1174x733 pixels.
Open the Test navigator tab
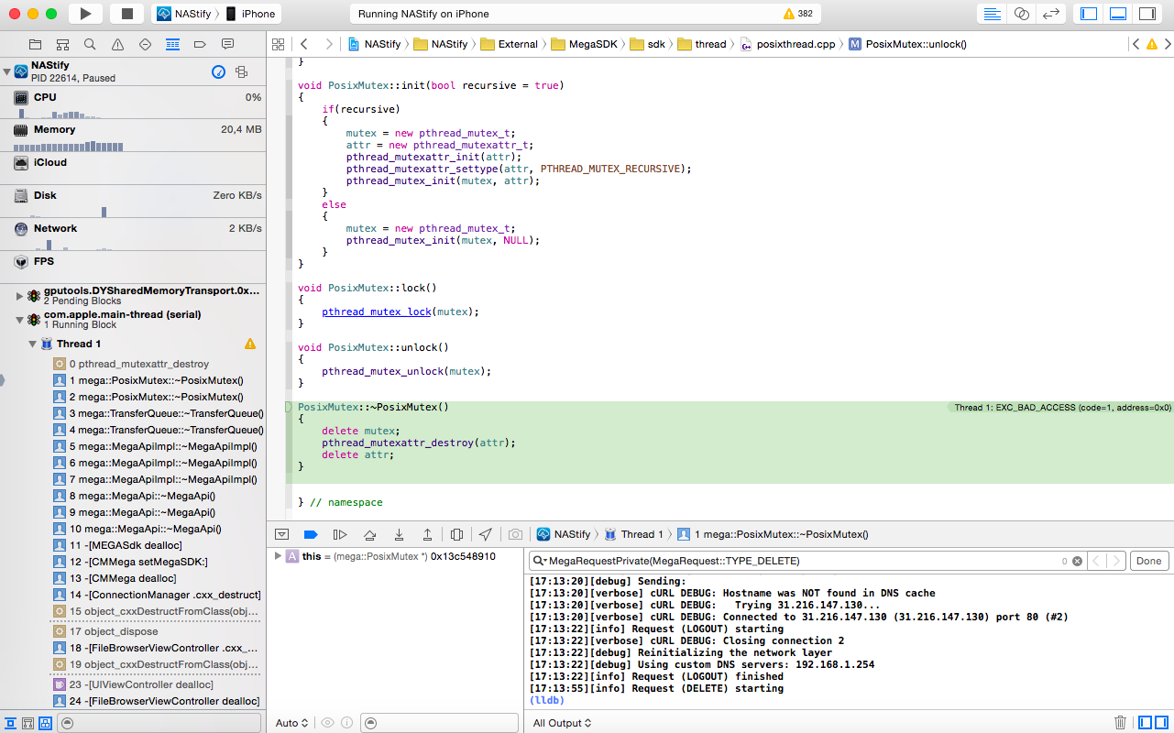point(145,44)
